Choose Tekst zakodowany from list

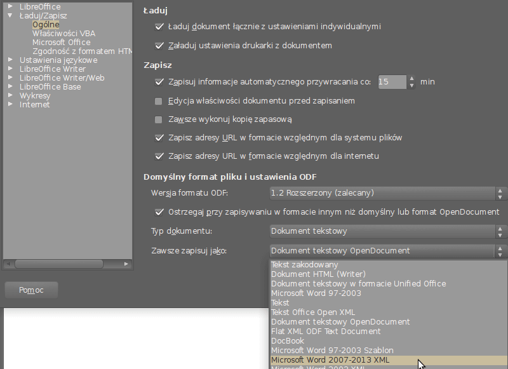[389, 265]
